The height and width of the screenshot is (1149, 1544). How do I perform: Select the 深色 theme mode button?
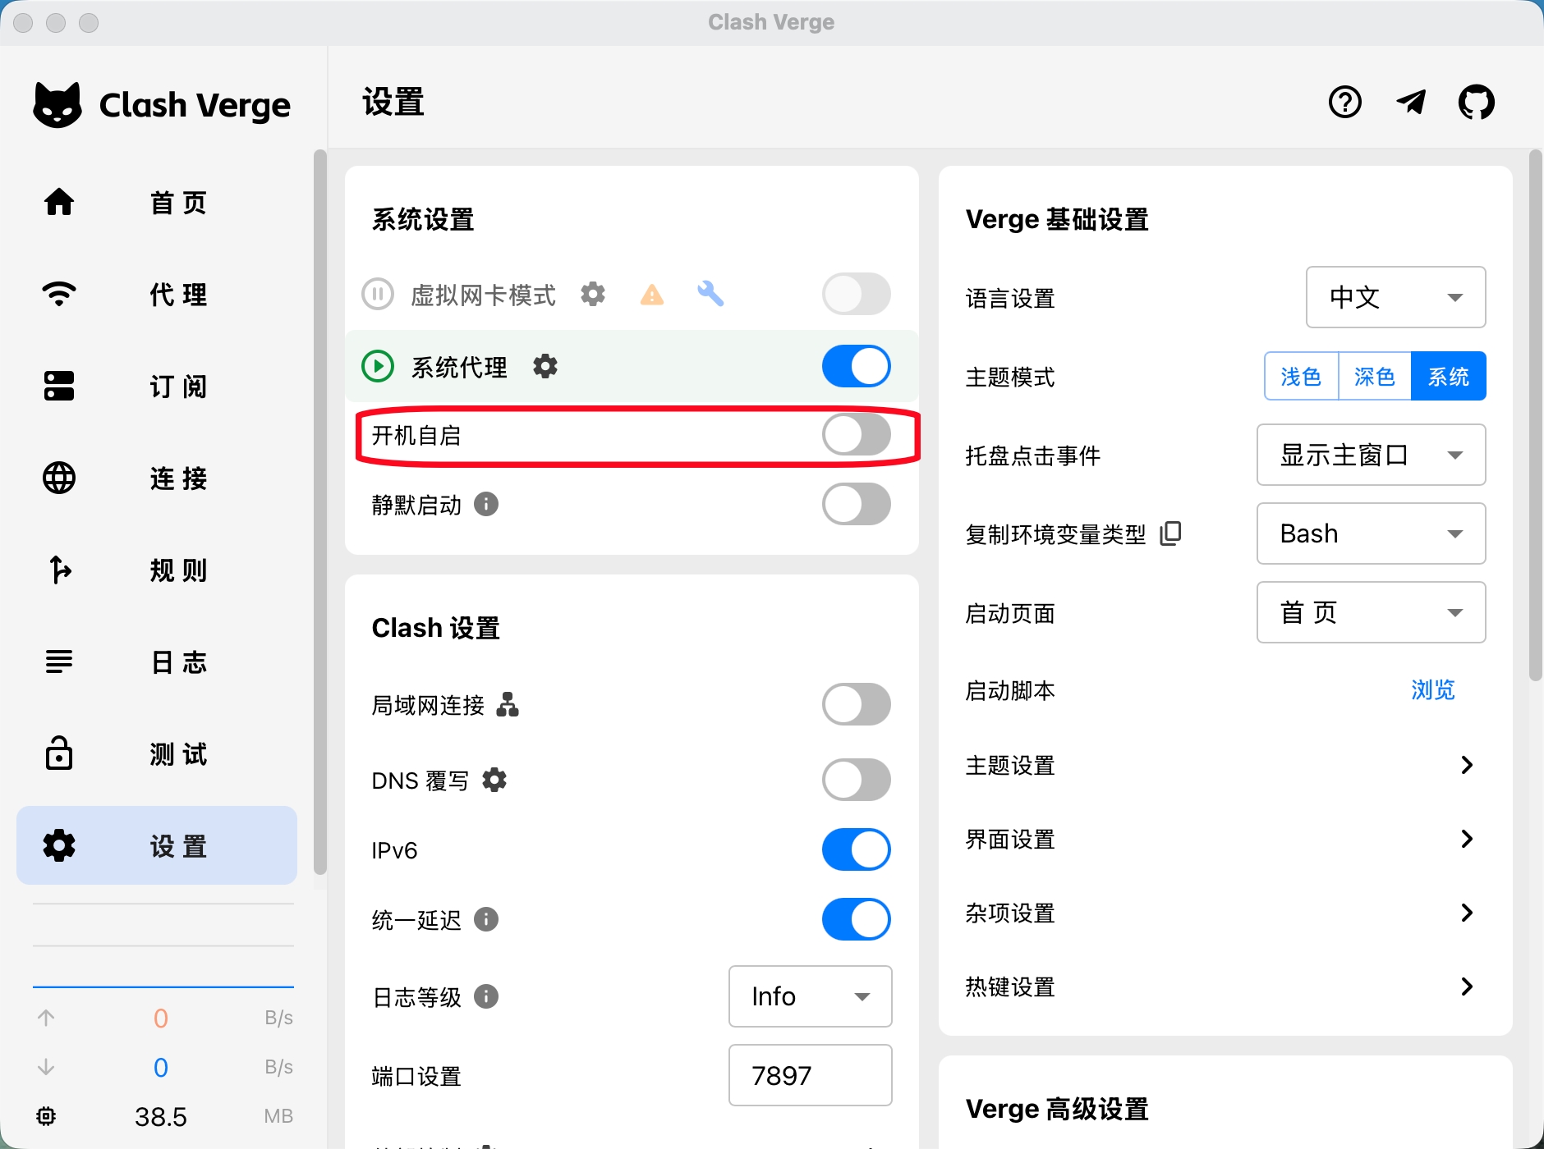coord(1374,377)
